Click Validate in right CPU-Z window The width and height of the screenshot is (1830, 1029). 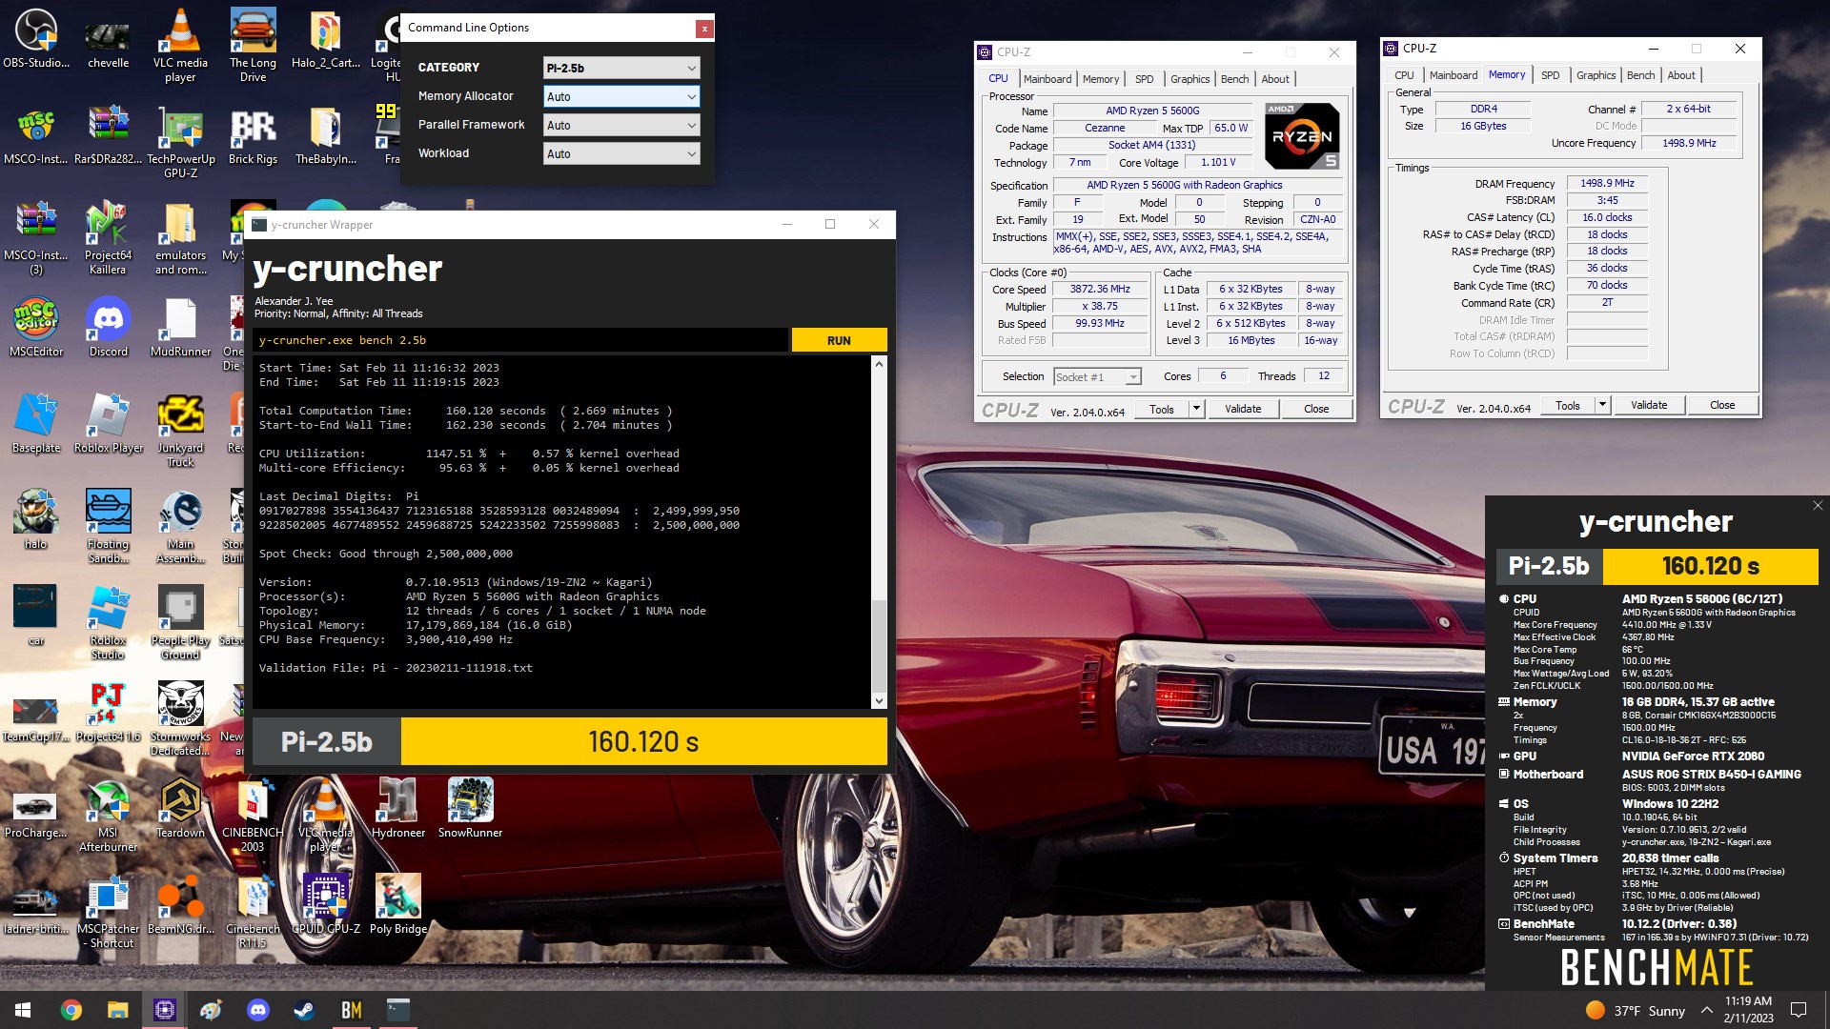[1649, 405]
